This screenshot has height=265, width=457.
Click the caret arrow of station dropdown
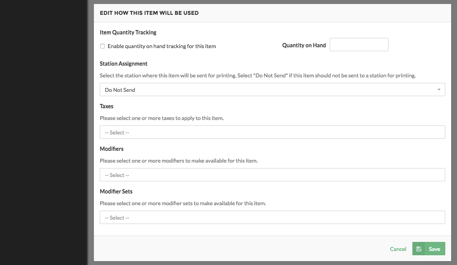439,90
